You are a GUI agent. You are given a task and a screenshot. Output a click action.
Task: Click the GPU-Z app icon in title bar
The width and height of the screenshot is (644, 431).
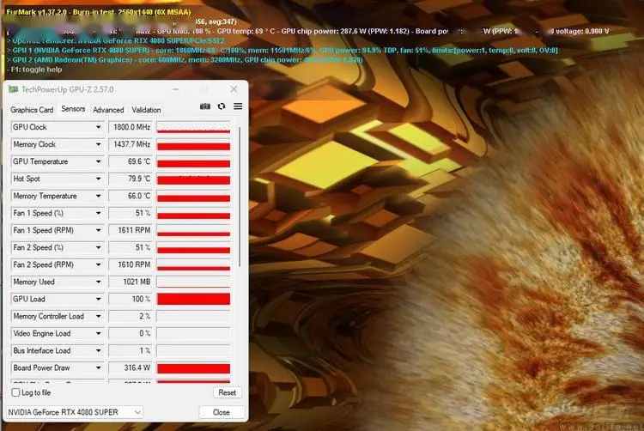tap(13, 89)
